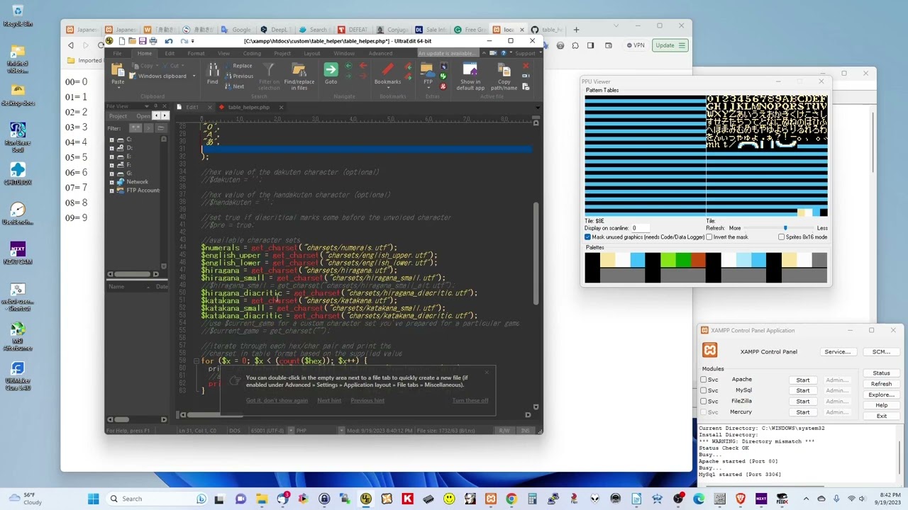
Task: Check the Apache Svc checkbox
Action: pos(704,380)
